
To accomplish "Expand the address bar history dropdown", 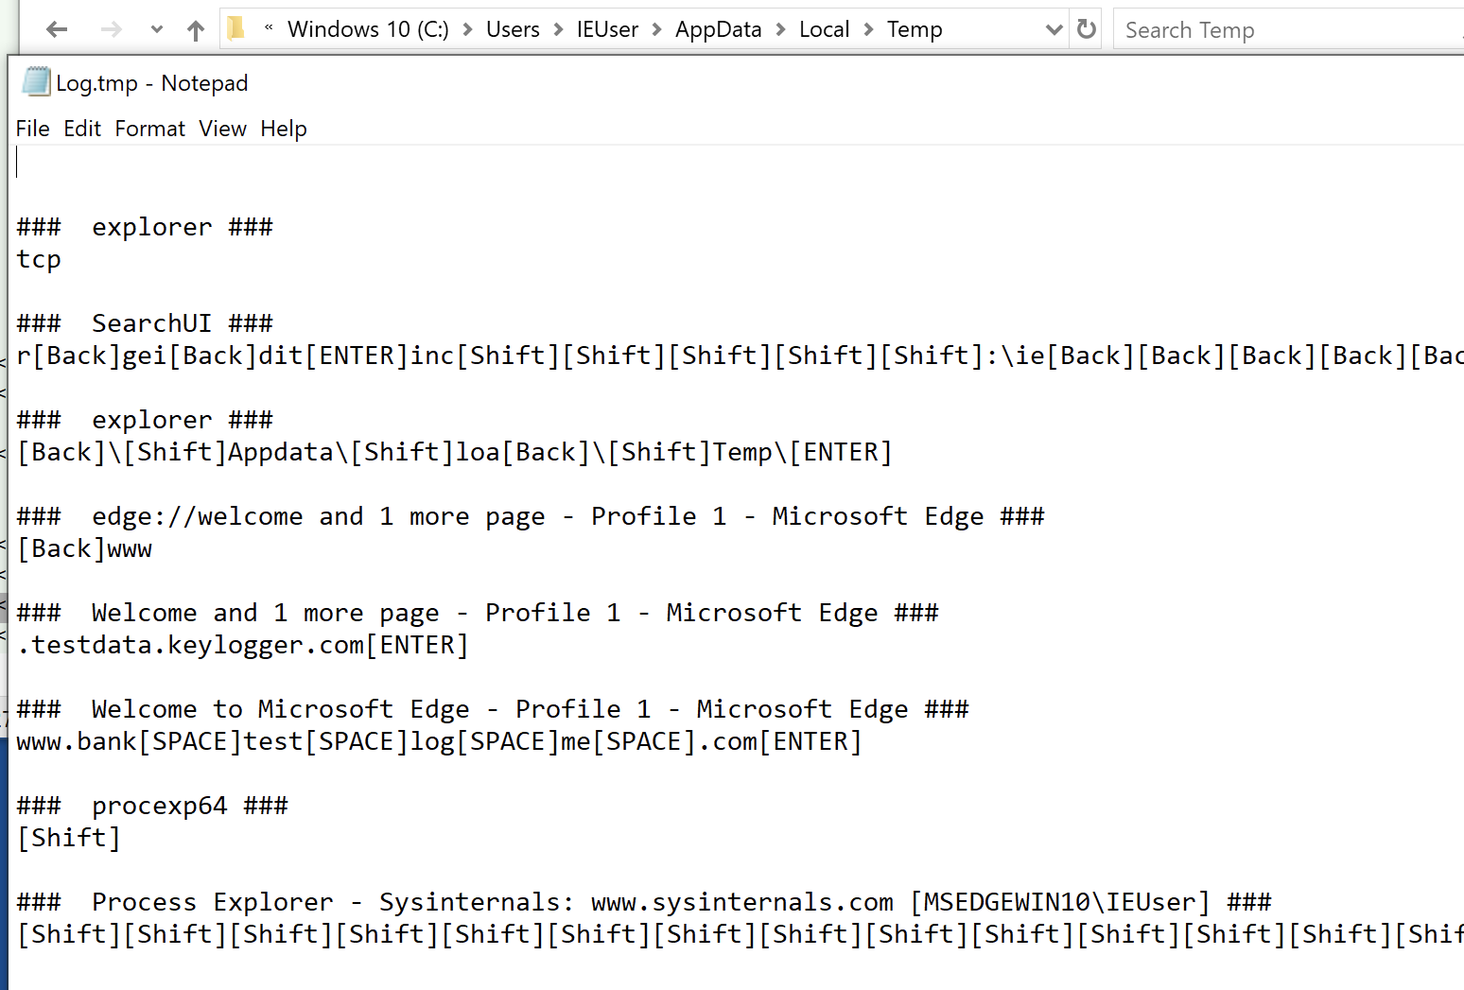I will pos(1054,30).
